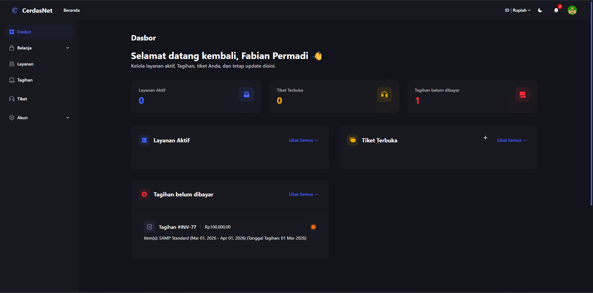Click Lihat Semua for unpaid invoices
Screen dimensions: 593x293
(x=303, y=194)
